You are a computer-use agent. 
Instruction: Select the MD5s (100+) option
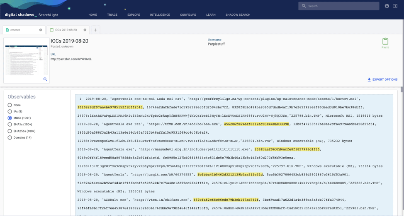tap(10, 118)
